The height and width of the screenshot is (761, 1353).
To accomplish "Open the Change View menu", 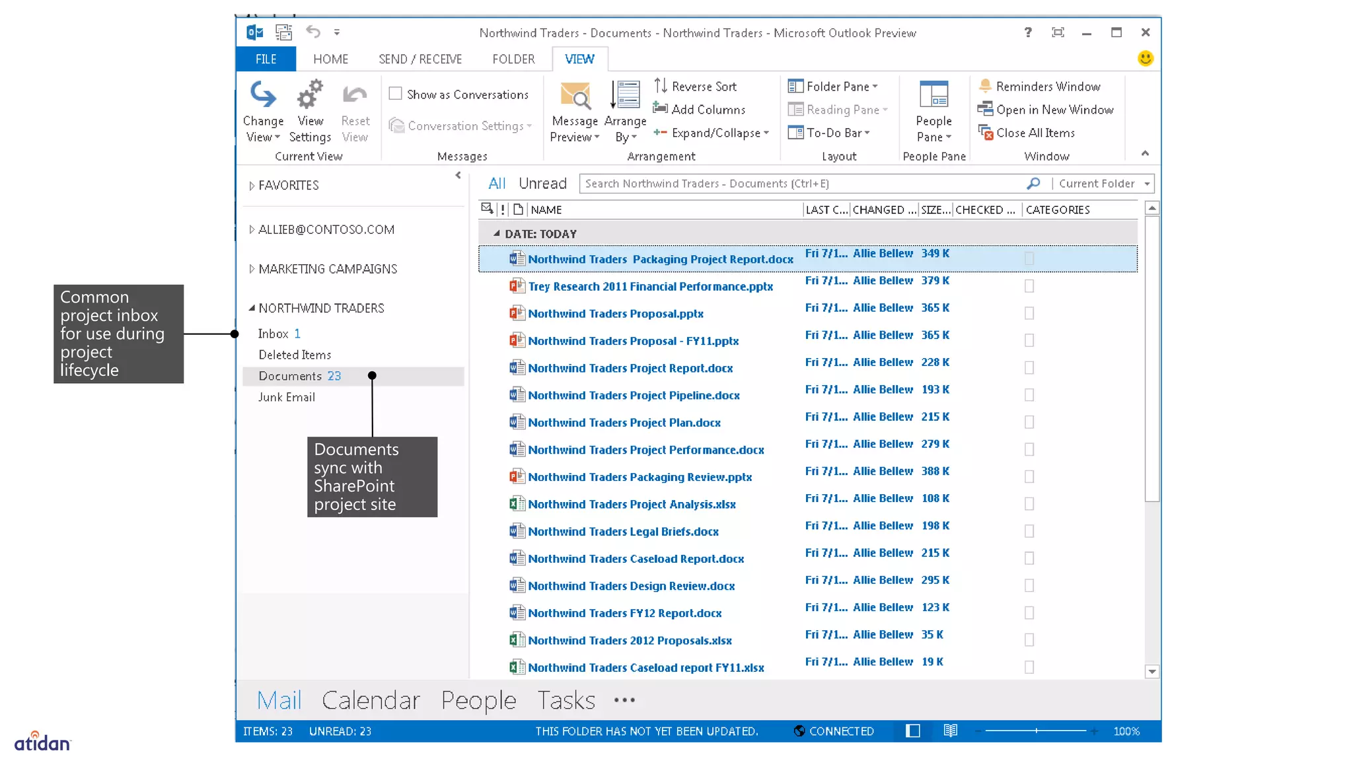I will 263,111.
